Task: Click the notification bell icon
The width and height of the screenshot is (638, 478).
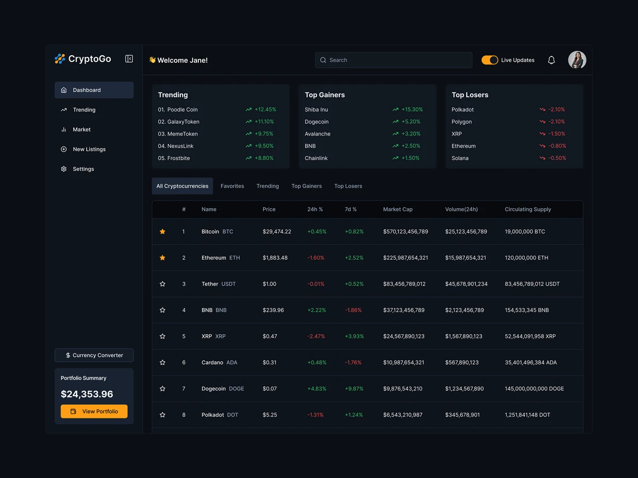Action: point(551,60)
